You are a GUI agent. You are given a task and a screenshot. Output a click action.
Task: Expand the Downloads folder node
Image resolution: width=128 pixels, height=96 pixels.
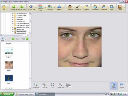(13, 19)
